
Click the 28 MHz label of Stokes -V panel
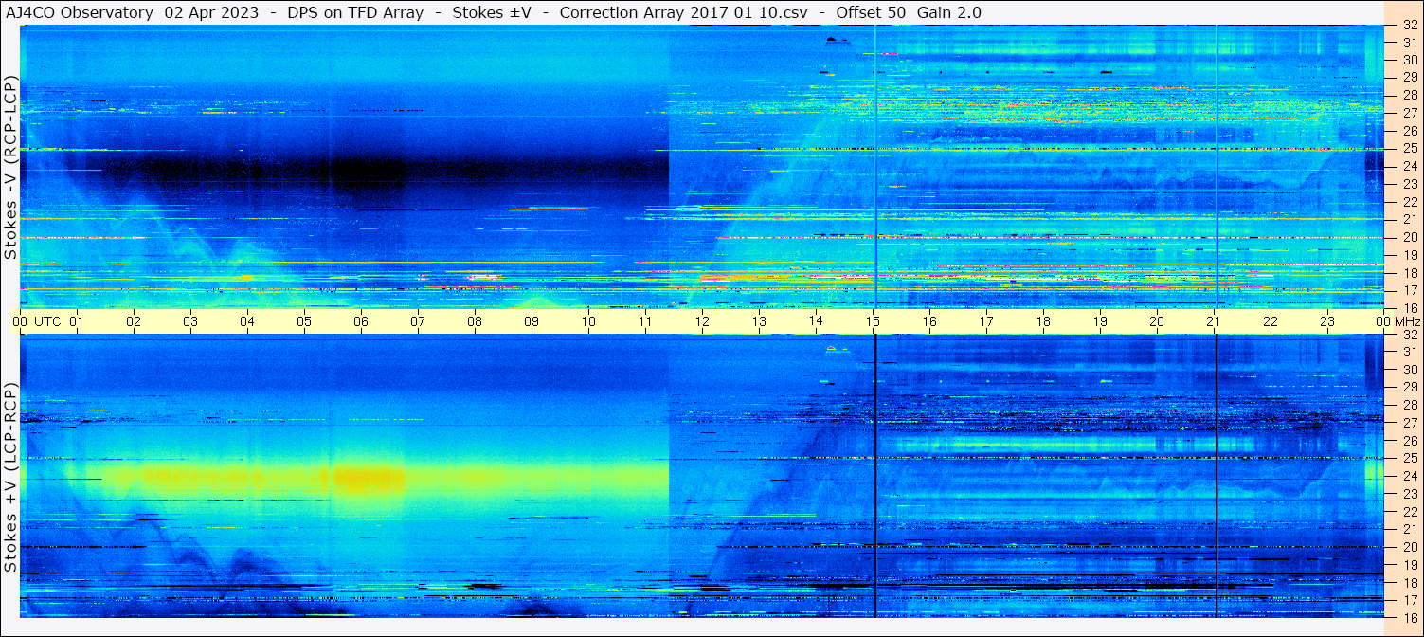1410,94
